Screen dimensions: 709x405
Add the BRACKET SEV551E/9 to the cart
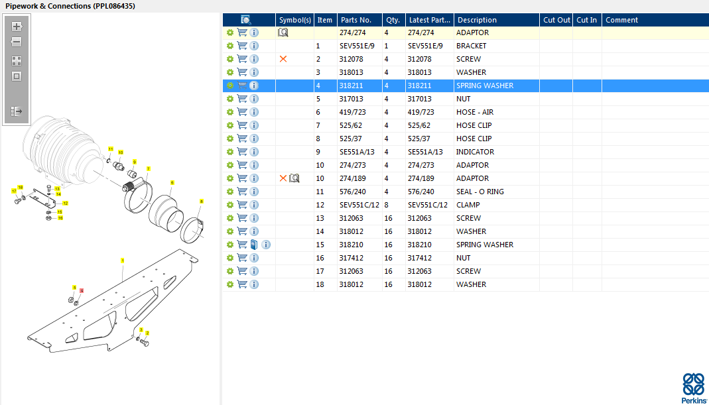(x=242, y=46)
